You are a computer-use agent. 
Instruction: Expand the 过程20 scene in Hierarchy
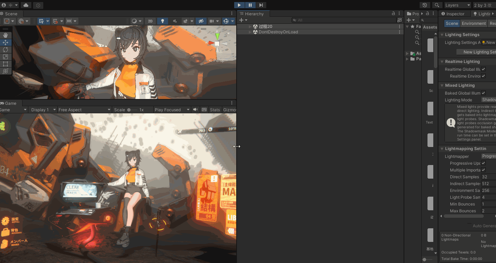(250, 27)
